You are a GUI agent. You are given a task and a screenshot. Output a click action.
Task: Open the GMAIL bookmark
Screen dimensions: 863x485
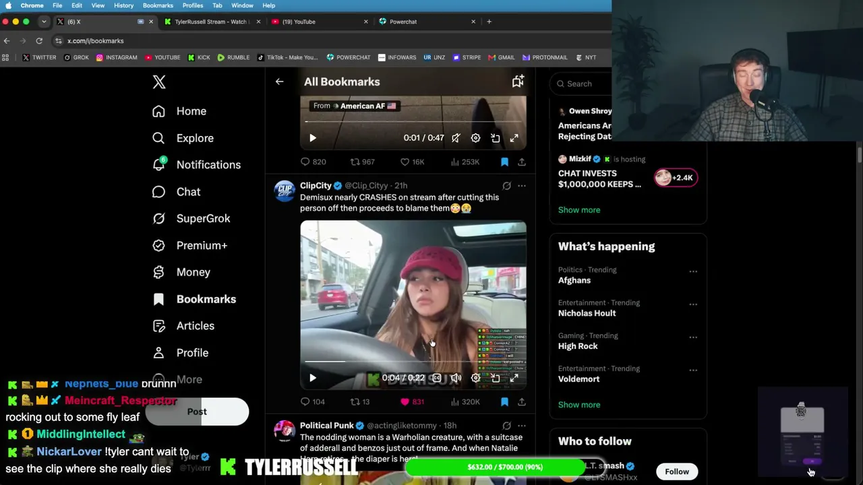(x=501, y=57)
